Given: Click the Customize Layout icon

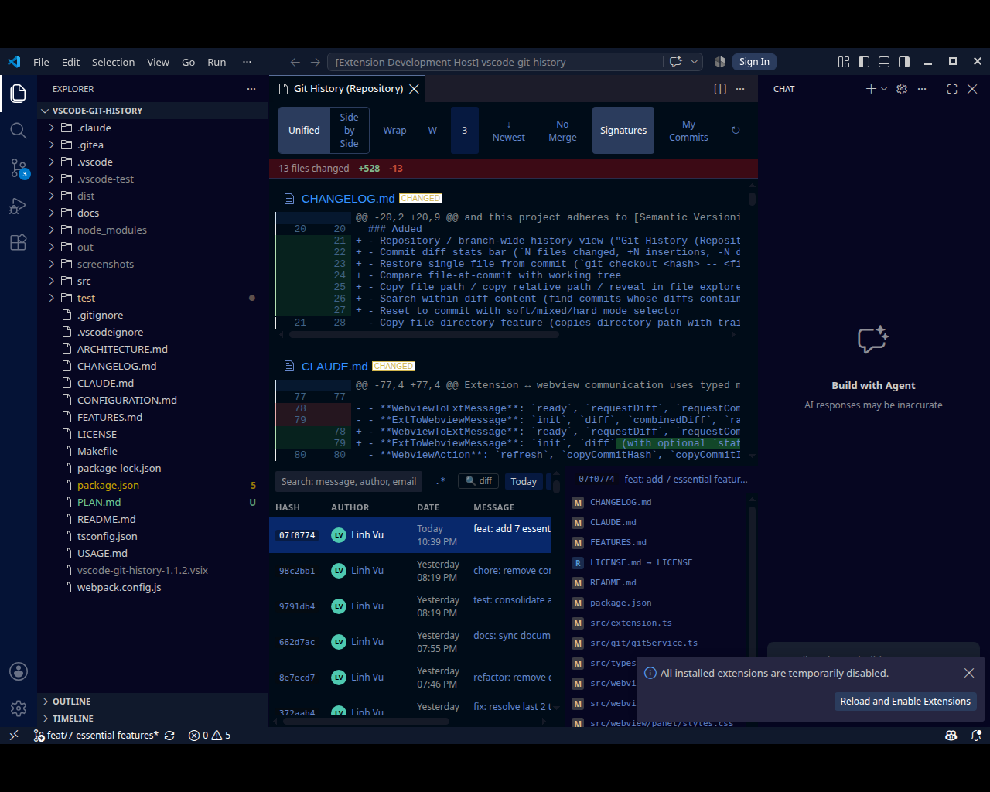Looking at the screenshot, I should click(x=844, y=62).
